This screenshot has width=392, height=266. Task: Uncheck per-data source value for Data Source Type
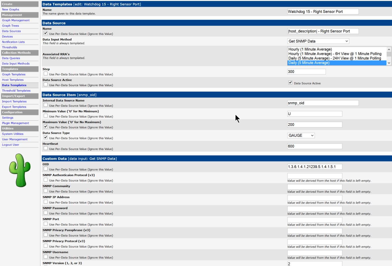click(x=46, y=138)
